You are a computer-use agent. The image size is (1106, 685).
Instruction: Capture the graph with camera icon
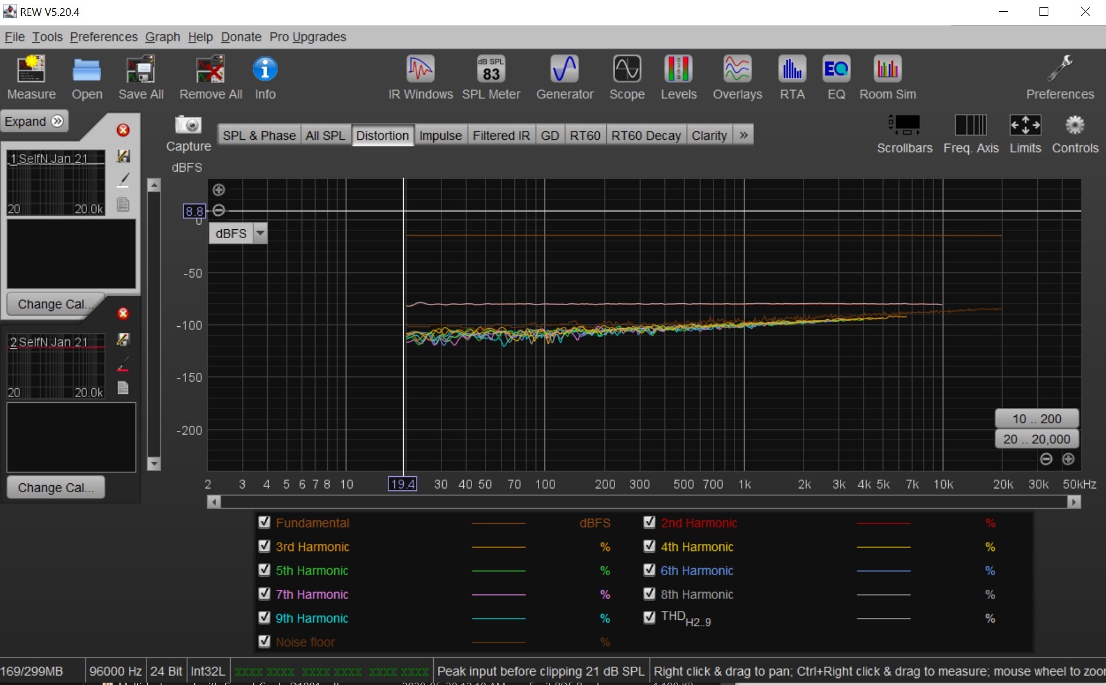[188, 134]
